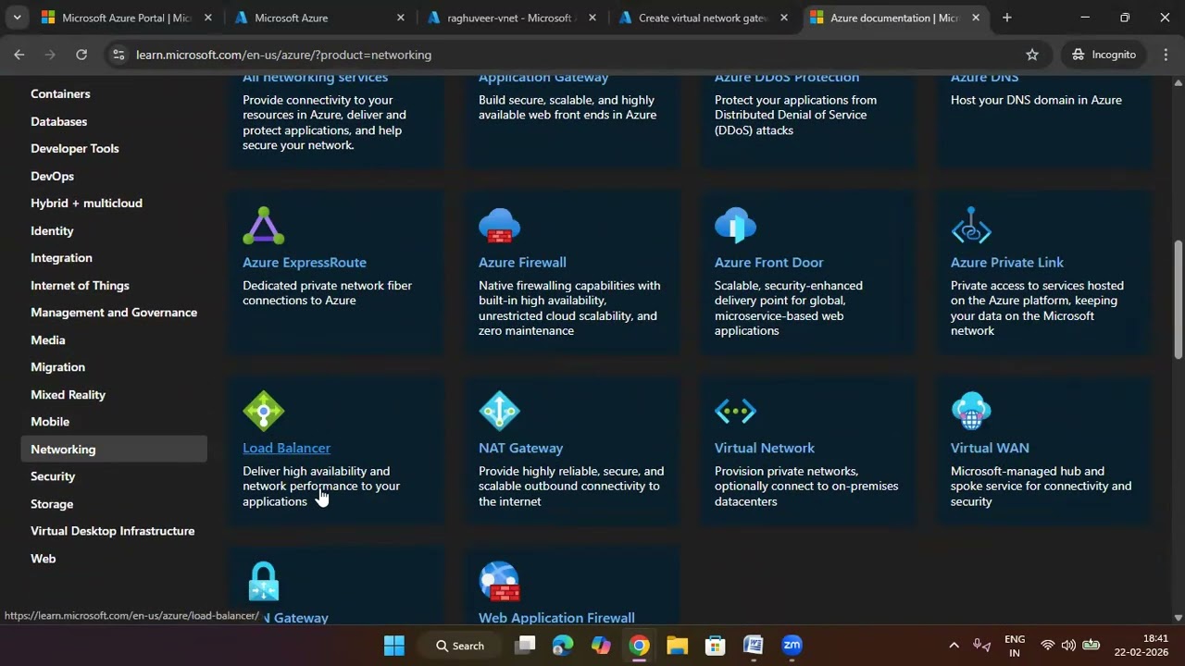
Task: Open the Wi-Fi network icon in system tray
Action: [1047, 646]
